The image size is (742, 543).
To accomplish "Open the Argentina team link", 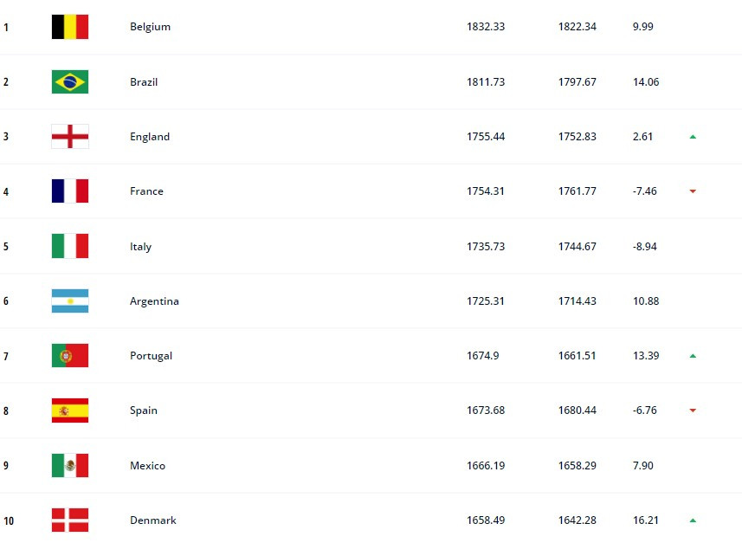I will point(154,301).
